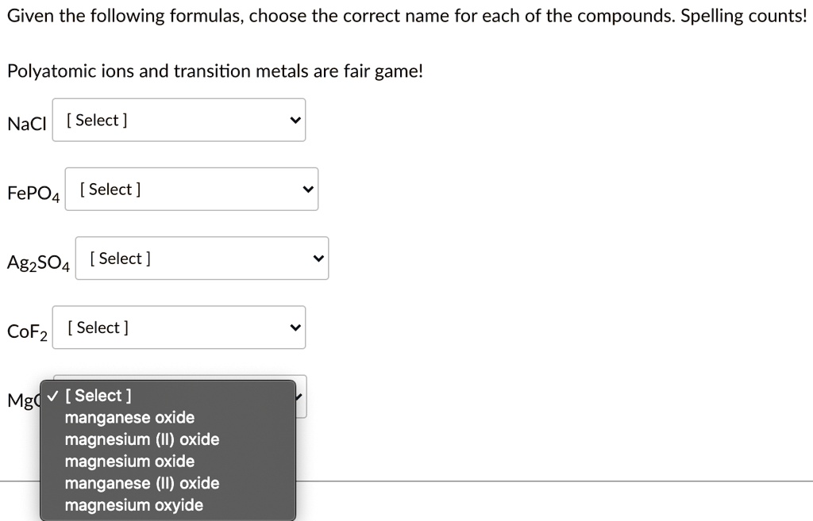
Task: Click the chevron on the FePO4 select box
Action: tap(307, 189)
